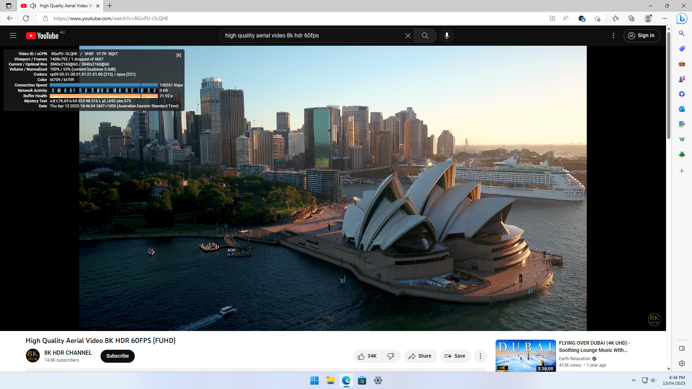Dislike the video with thumbs down
692x389 pixels.
tap(391, 356)
